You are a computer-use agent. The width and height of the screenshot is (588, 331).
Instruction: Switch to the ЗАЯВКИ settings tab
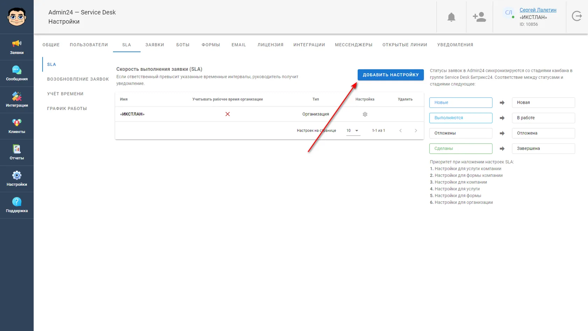click(155, 45)
